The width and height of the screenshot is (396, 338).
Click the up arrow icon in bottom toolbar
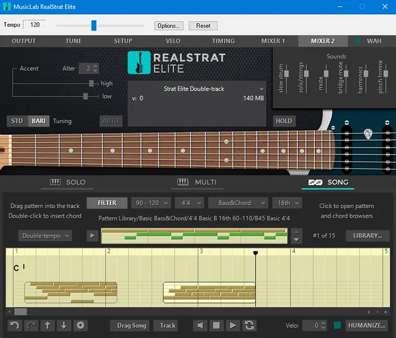pos(48,325)
